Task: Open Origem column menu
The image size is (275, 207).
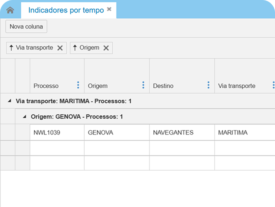Action: 143,85
